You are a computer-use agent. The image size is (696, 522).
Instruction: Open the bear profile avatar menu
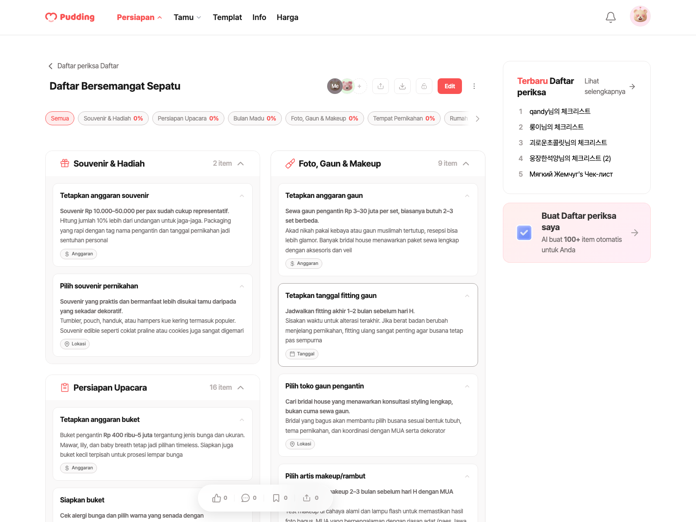coord(640,16)
